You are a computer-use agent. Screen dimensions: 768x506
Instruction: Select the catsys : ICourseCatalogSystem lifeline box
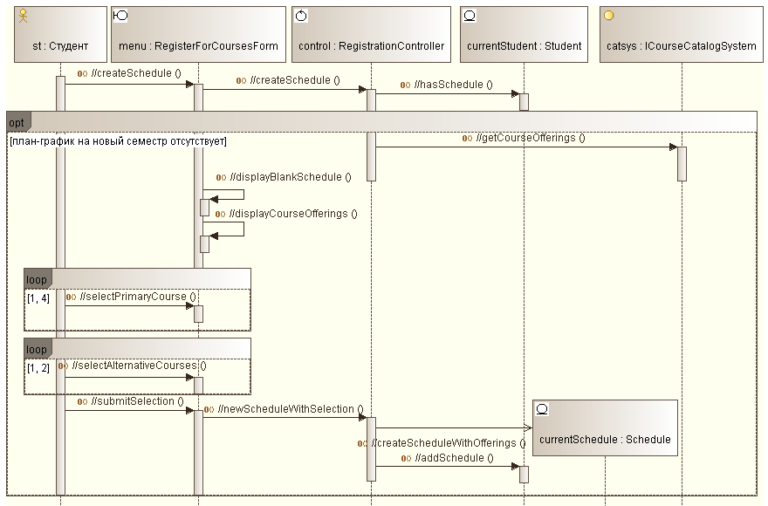(682, 34)
